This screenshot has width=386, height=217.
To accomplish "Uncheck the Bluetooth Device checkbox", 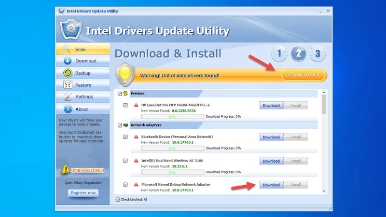I will (125, 137).
